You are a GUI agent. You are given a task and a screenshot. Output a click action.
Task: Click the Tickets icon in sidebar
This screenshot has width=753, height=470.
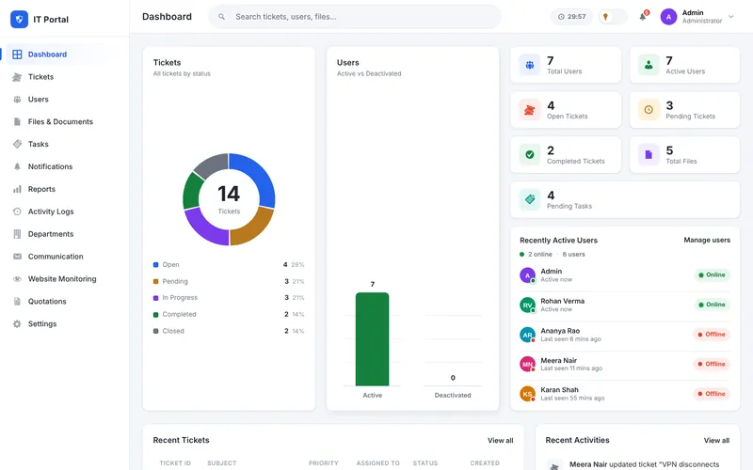tap(17, 77)
